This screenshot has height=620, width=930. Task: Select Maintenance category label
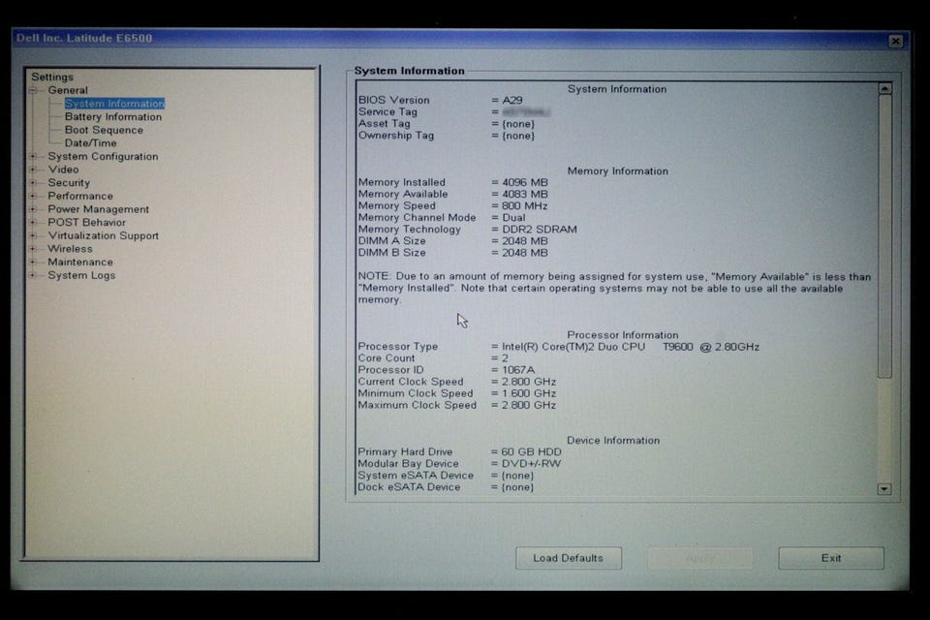[x=80, y=262]
